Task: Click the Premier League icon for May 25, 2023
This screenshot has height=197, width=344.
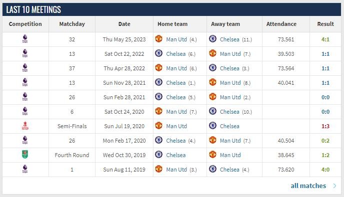Action: click(x=25, y=39)
